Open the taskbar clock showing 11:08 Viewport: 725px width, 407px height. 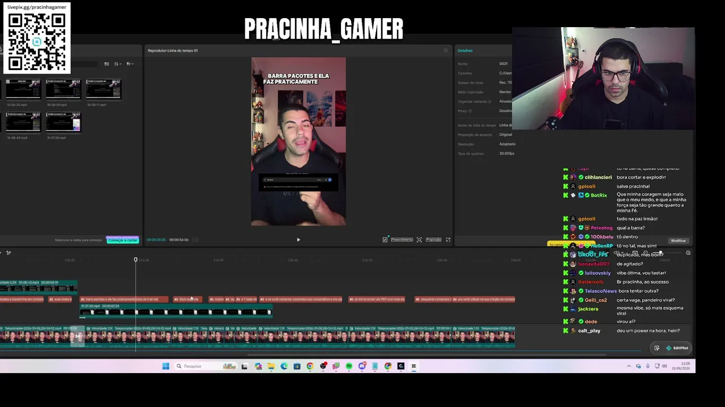(x=681, y=366)
